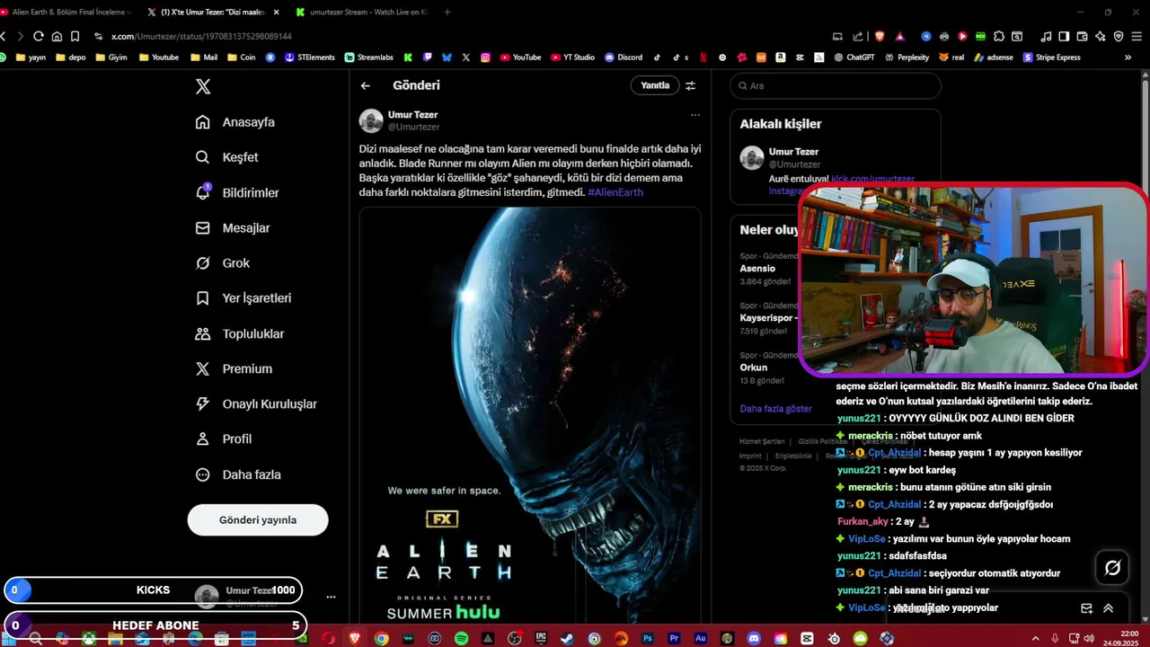Open the #AlienEarth hashtag link
1150x647 pixels.
(615, 192)
